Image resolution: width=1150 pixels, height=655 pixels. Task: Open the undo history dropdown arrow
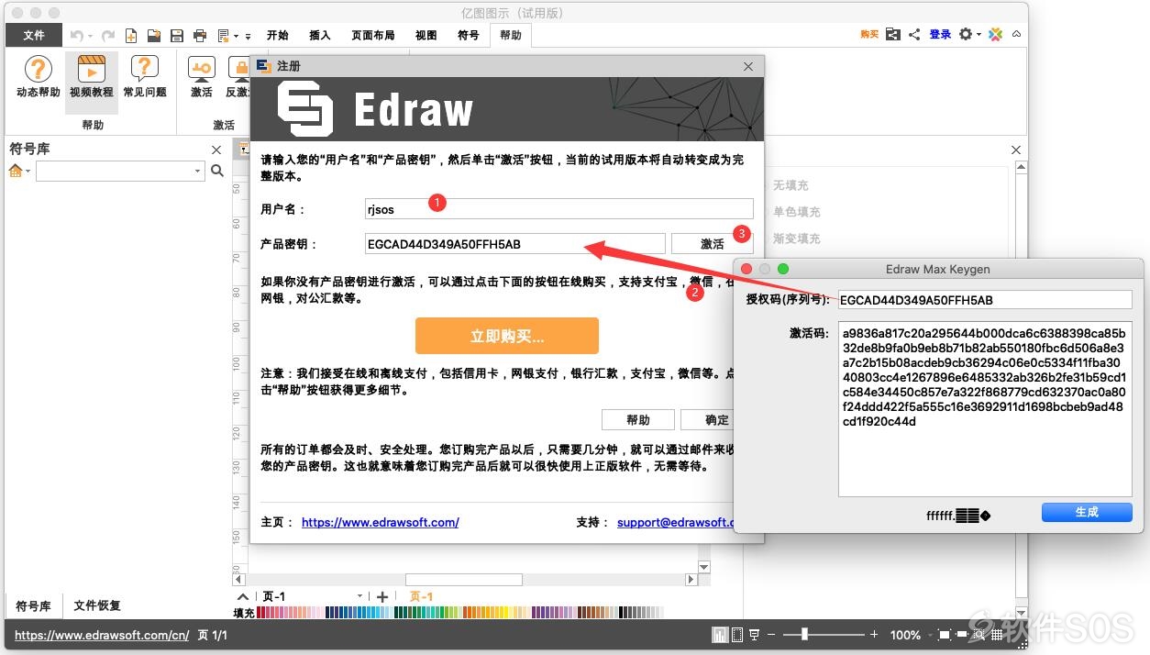coord(89,36)
